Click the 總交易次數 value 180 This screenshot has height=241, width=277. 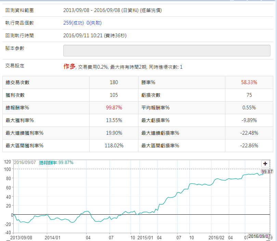(114, 82)
